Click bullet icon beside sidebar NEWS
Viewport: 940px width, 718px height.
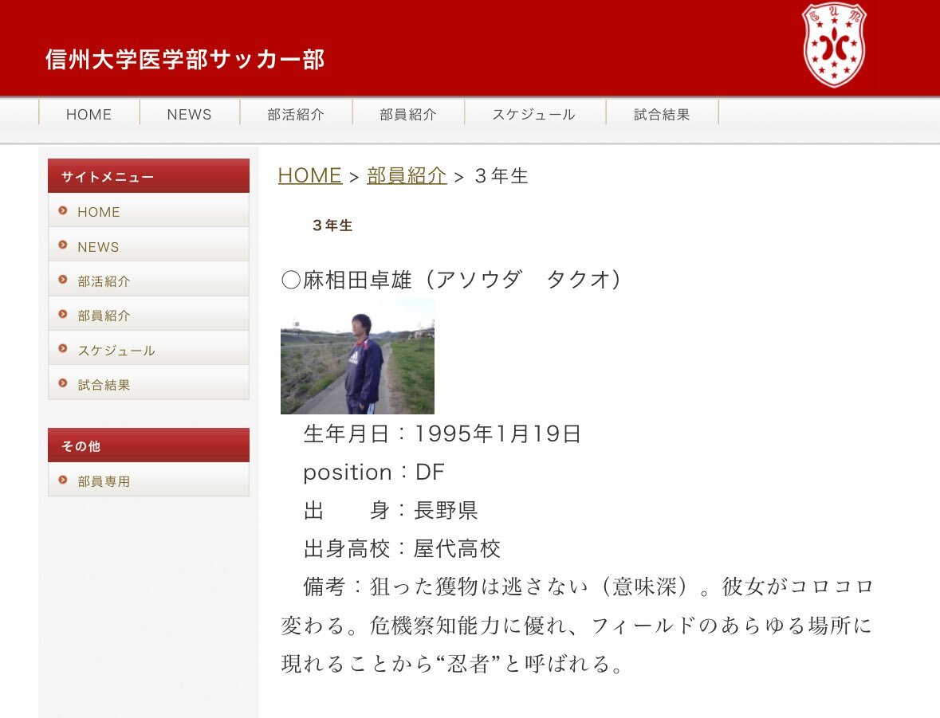point(63,245)
